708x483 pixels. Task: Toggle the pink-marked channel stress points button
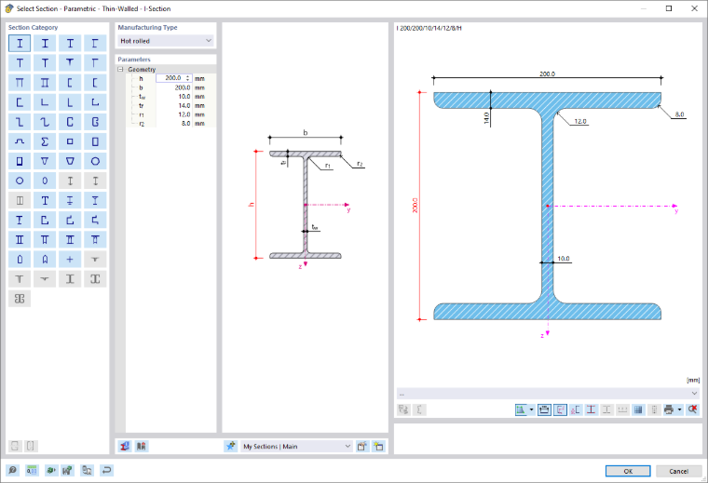576,409
